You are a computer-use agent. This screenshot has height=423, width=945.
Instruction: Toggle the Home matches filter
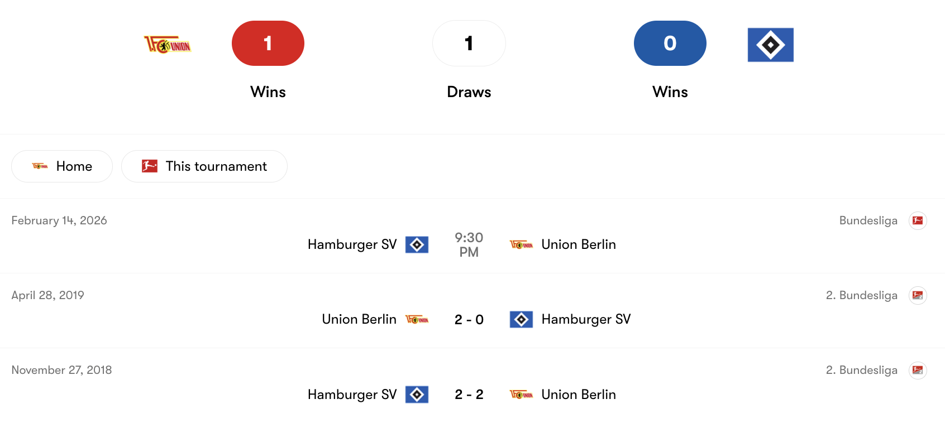pyautogui.click(x=61, y=166)
